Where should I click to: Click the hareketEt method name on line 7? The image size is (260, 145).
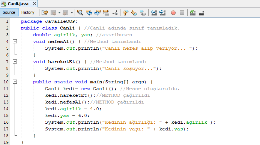coord(62,62)
